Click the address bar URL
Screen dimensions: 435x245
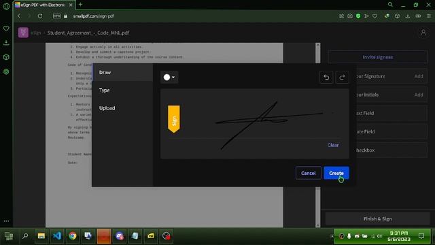[94, 16]
